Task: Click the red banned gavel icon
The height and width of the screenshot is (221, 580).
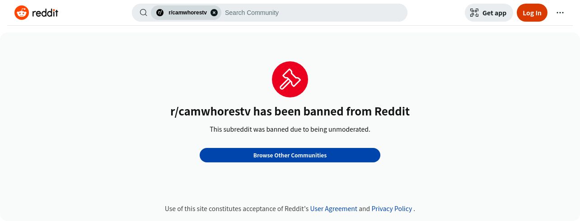Action: (290, 79)
